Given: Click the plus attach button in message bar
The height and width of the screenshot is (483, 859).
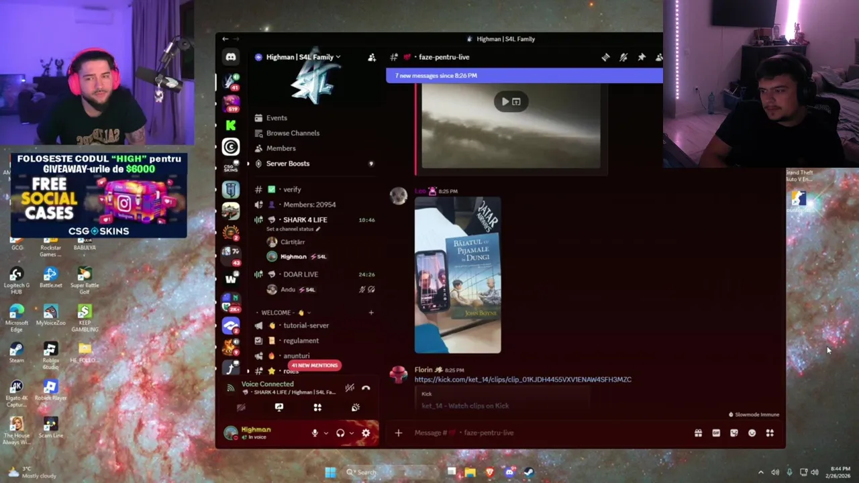Looking at the screenshot, I should coord(398,433).
